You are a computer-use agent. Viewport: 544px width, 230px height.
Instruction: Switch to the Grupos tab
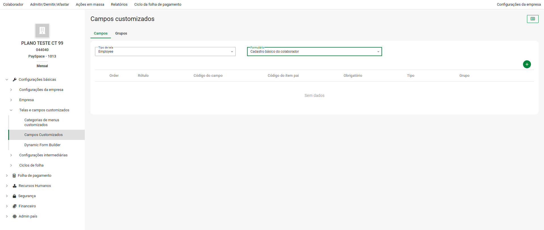coord(121,33)
